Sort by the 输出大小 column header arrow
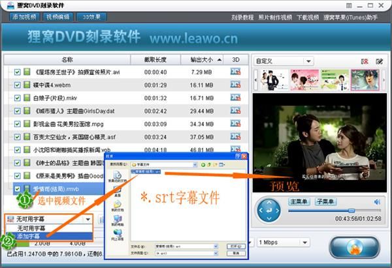This screenshot has height=268, width=392. 220,60
